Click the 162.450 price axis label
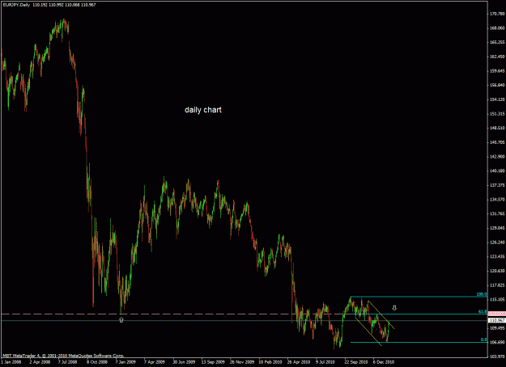Screen dimensions: 506x367 tap(497, 57)
